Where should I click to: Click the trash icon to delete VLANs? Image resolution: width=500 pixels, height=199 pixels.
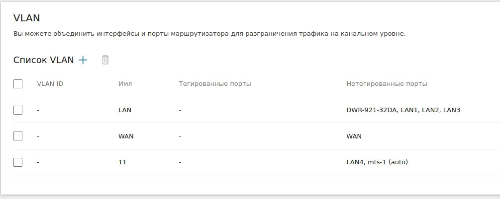(105, 60)
